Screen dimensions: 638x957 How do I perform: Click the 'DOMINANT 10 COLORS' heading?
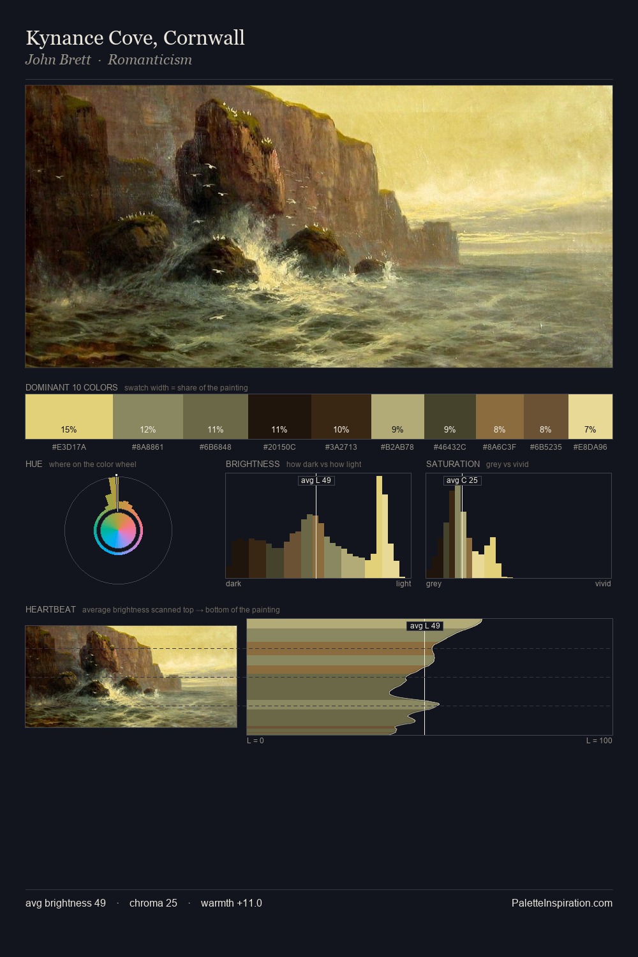click(71, 387)
